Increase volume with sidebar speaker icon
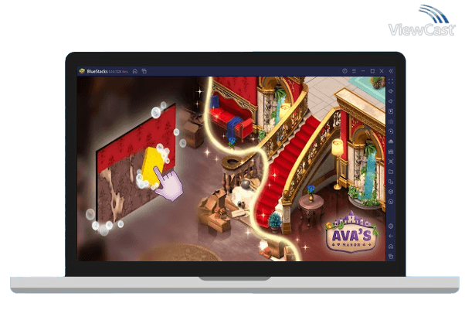This screenshot has height=320, width=465. 391,91
